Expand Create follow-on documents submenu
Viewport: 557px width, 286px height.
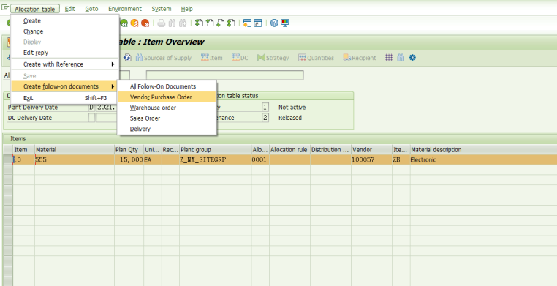[x=65, y=86]
